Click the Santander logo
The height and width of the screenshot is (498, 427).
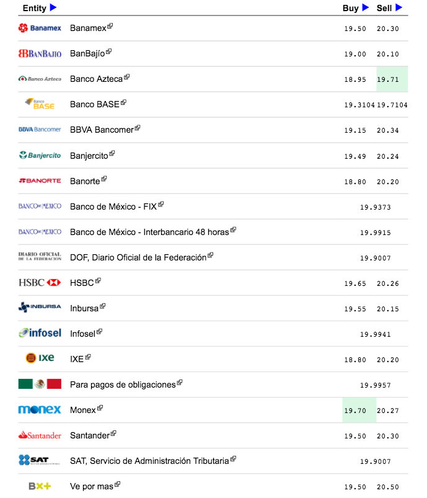pyautogui.click(x=40, y=435)
